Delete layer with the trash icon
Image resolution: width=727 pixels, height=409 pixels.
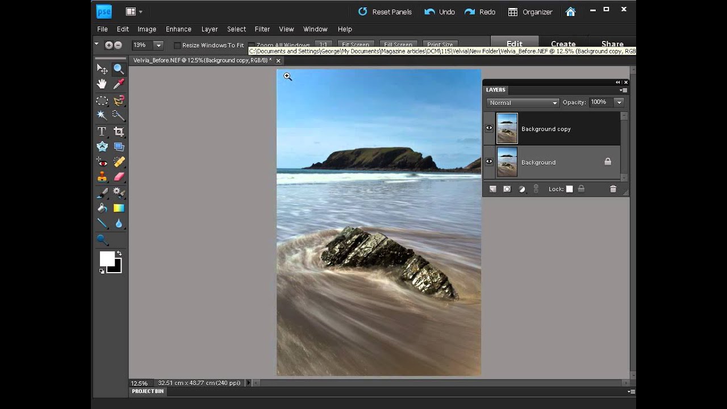[613, 189]
